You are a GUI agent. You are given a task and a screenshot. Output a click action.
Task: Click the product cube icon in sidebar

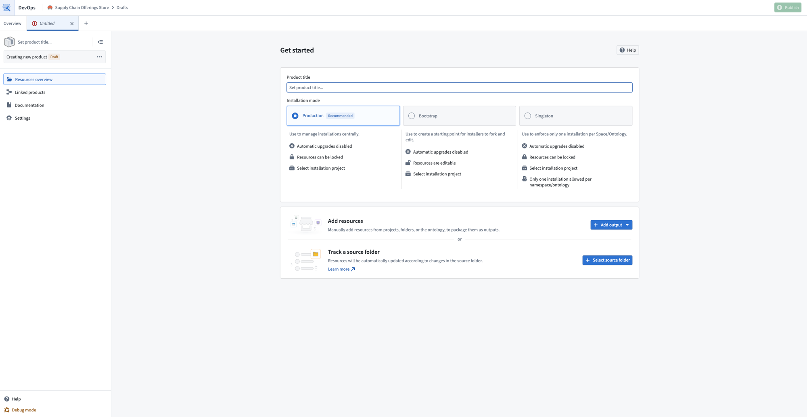coord(9,42)
